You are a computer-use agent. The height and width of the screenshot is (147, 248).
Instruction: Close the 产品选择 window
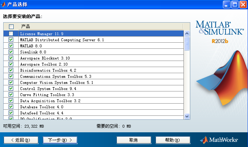(x=243, y=4)
